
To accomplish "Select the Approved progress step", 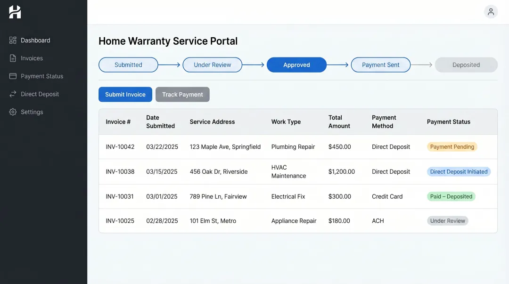I will pyautogui.click(x=296, y=65).
